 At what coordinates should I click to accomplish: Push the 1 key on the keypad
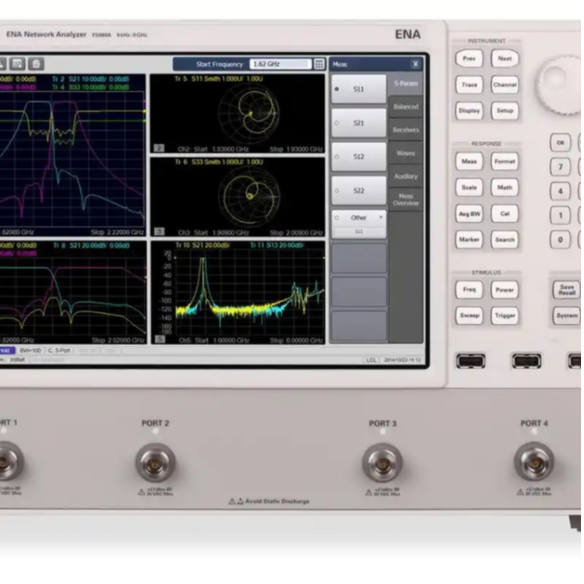click(x=560, y=215)
